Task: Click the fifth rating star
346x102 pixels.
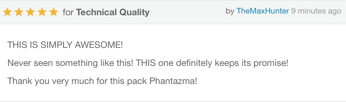Action: 53,12
